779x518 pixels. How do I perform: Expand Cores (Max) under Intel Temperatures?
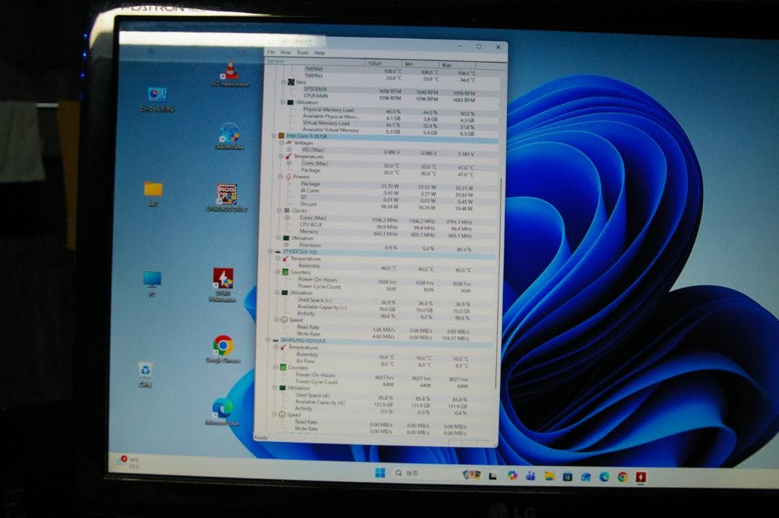pyautogui.click(x=289, y=163)
